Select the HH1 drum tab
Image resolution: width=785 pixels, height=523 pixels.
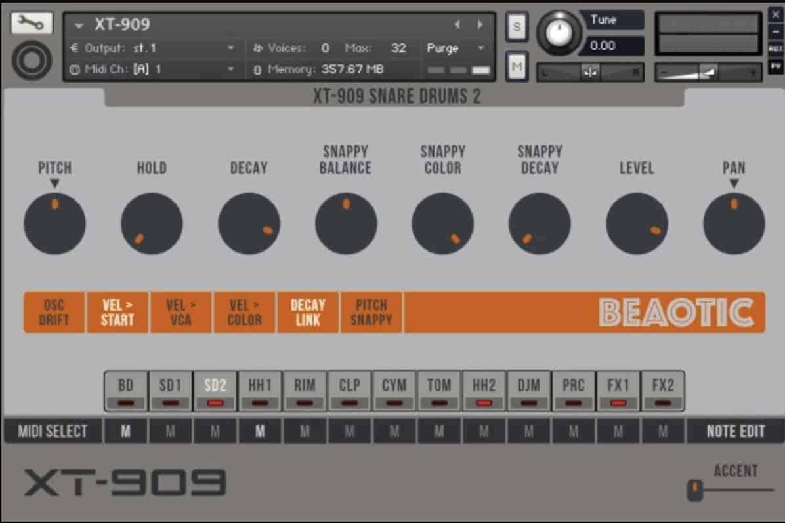[260, 391]
